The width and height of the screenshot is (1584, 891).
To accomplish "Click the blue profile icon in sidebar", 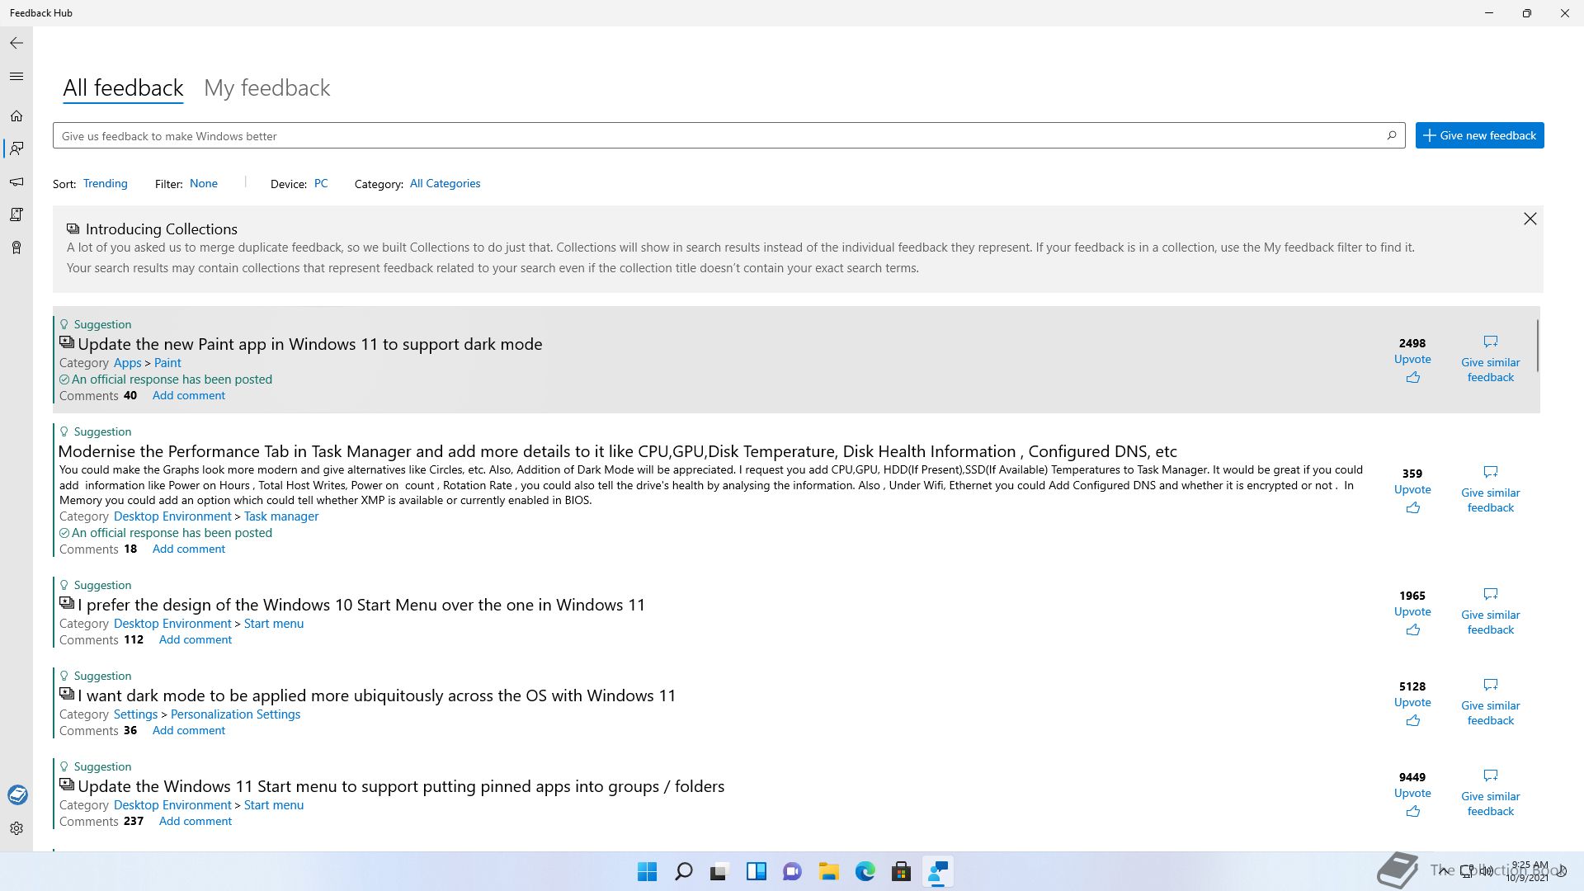I will [17, 794].
